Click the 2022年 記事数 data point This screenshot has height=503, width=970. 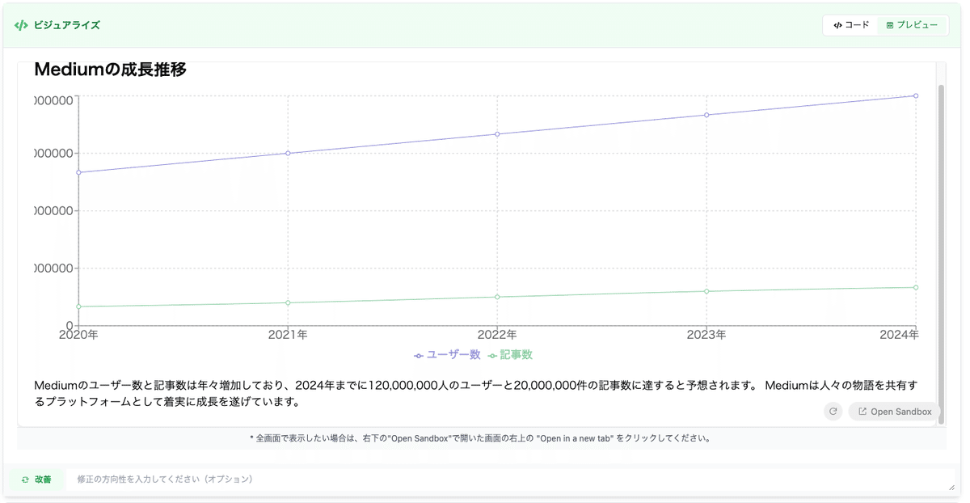tap(497, 297)
